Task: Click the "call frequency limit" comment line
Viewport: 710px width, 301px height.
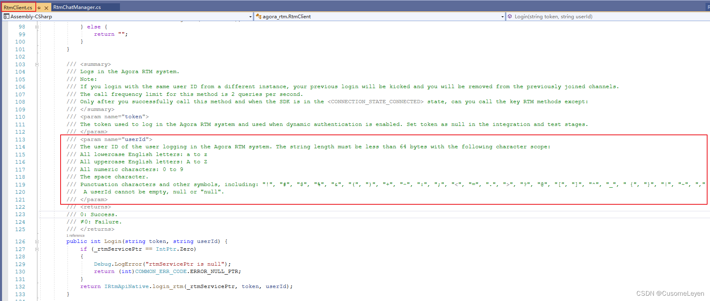Action: 185,94
